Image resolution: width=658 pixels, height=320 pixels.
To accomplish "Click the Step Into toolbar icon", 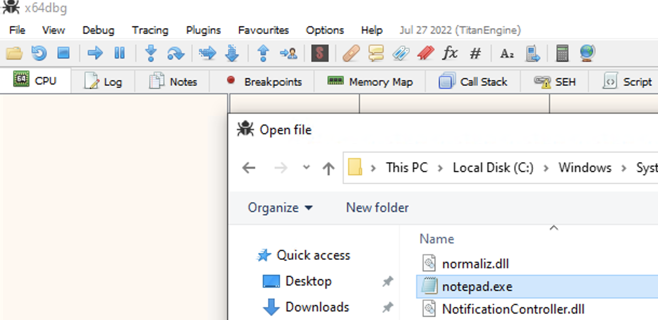I will (151, 53).
